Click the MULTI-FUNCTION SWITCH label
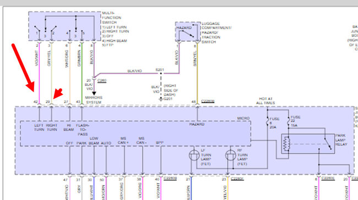Image resolution: width=358 pixels, height=200 pixels. coord(111,18)
